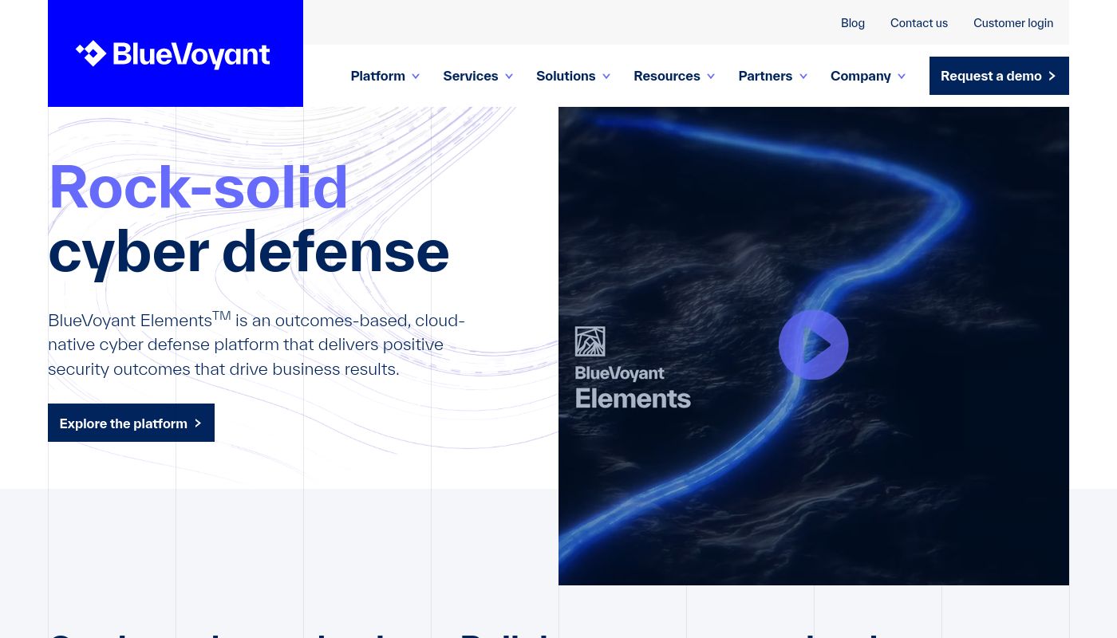The width and height of the screenshot is (1117, 638).
Task: Click the Elements mountain logo icon in video
Action: click(590, 341)
